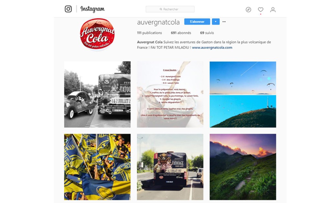View the 69 suivis list
Viewport: 331px width, 203px height.
[x=207, y=33]
